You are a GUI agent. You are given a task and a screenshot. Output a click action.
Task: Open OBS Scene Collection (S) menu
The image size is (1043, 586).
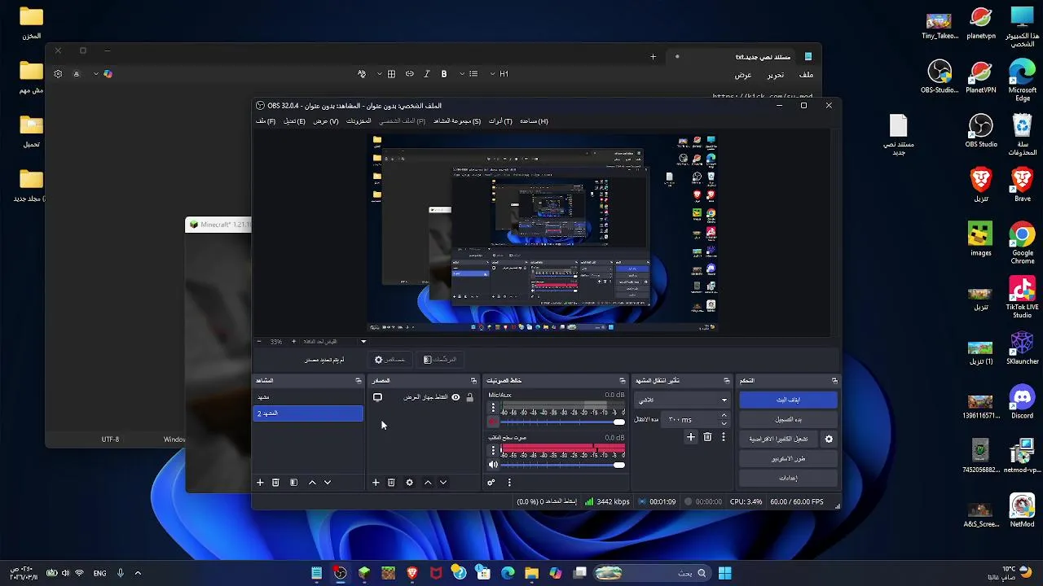click(x=457, y=121)
